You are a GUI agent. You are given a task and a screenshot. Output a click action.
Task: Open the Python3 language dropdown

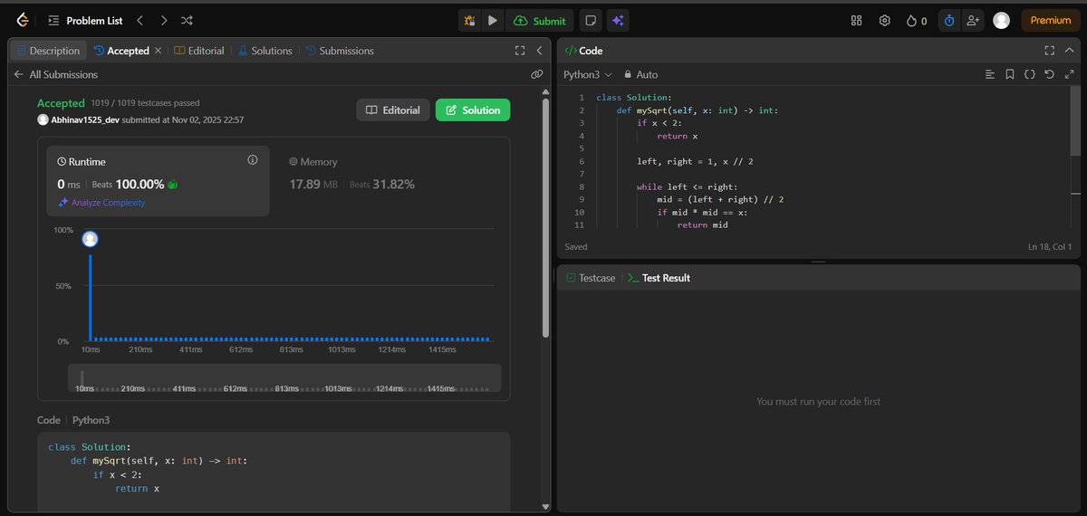588,74
